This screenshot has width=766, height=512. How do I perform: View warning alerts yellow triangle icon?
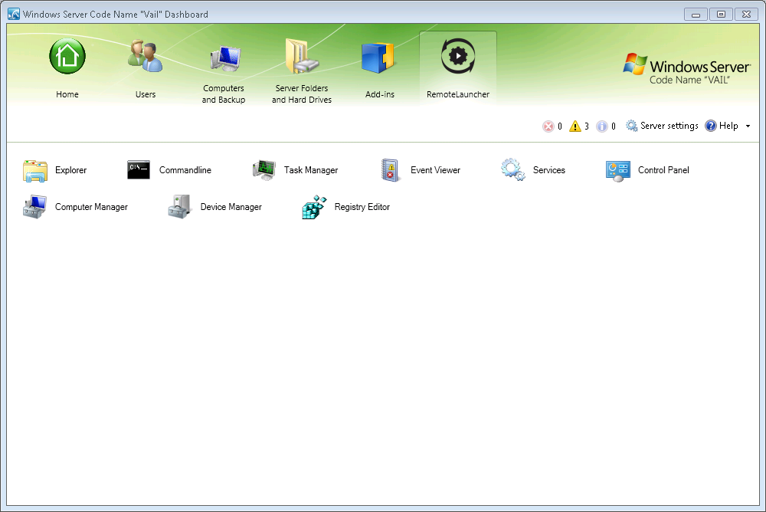[575, 126]
